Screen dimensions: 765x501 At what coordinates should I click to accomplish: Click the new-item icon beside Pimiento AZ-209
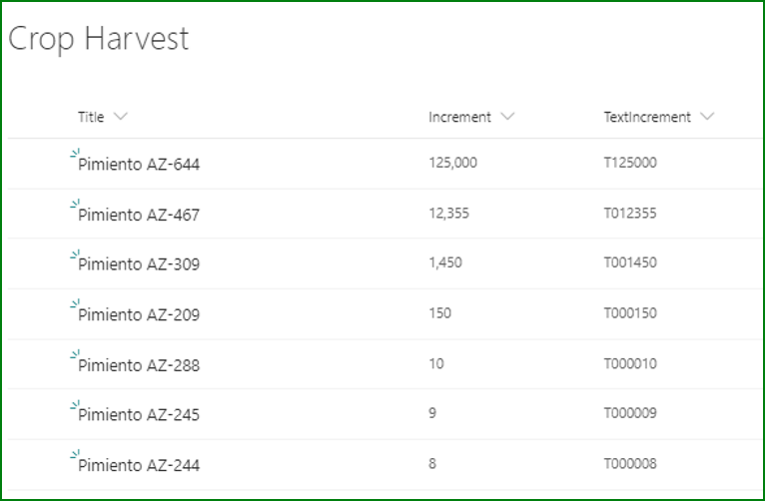click(x=75, y=303)
